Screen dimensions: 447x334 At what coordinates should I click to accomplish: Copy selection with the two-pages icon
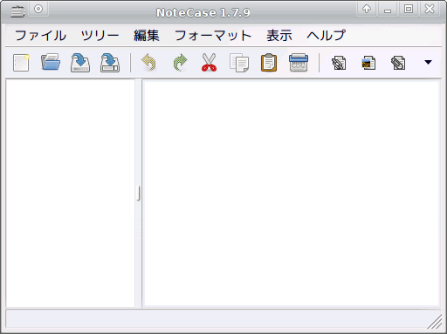click(x=239, y=62)
